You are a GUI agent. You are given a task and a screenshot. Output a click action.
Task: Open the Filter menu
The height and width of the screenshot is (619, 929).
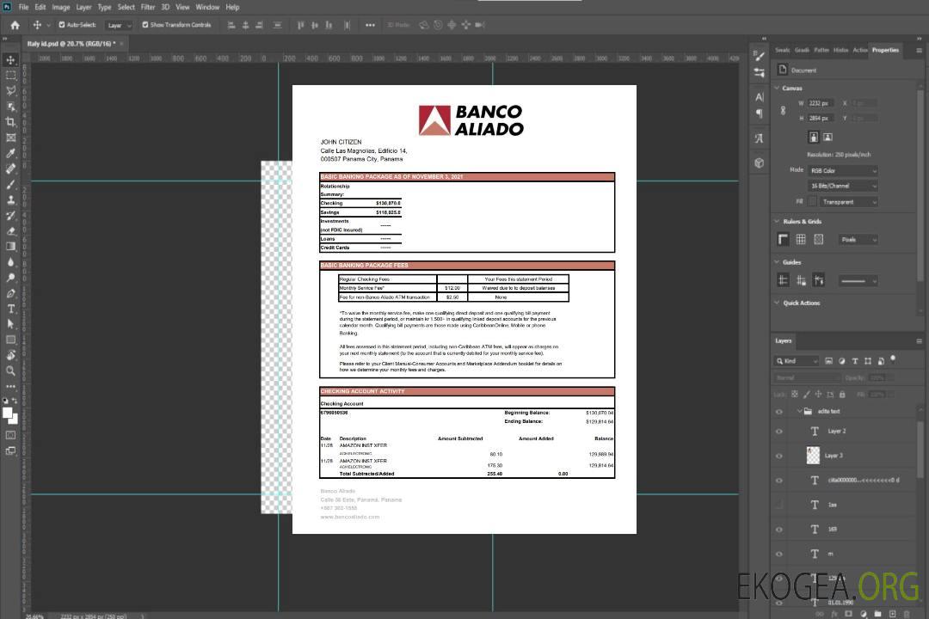[x=148, y=7]
